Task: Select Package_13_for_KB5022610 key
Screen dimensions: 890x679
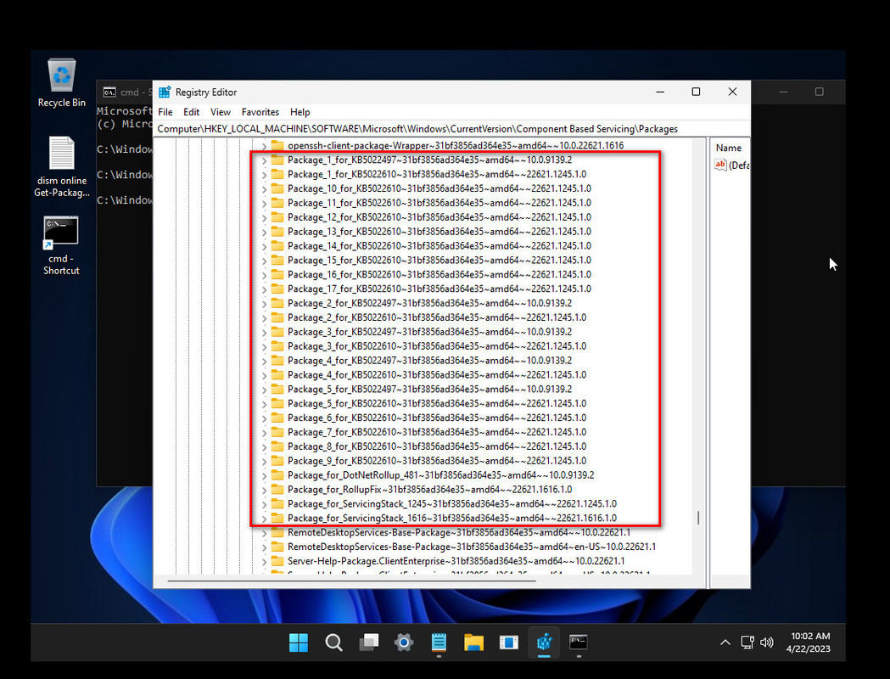Action: (439, 232)
